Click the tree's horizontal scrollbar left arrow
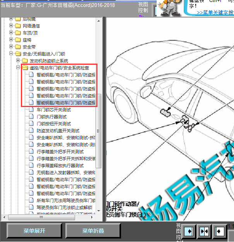Screen dimensions: 234x242 pos(4,217)
